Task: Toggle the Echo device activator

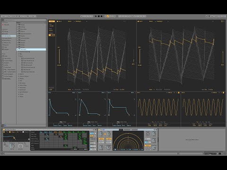Action: point(99,130)
